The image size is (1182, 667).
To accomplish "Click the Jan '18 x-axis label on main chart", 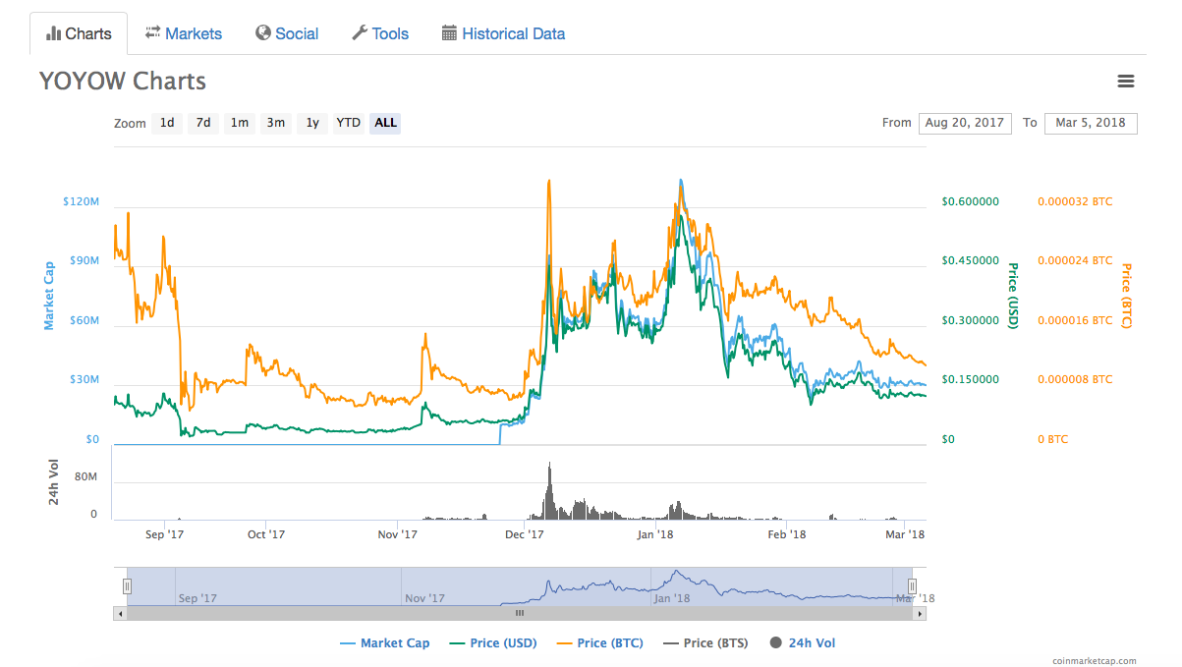I will 654,534.
